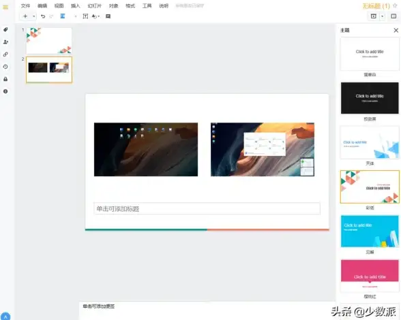This screenshot has height=320, width=401.
Task: Open the 幻灯片 menu
Action: (94, 6)
